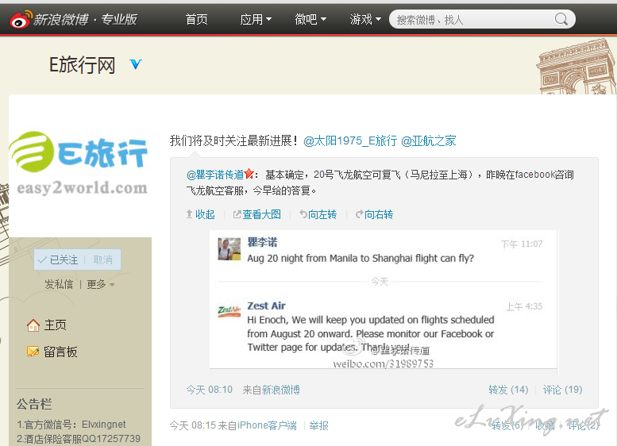Click the 今天 08:10 timestamp link

pos(210,390)
